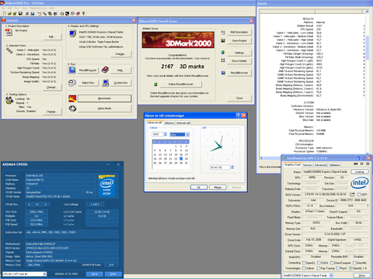
Task: Click the help question button in date dialog title
Action: pos(239,115)
